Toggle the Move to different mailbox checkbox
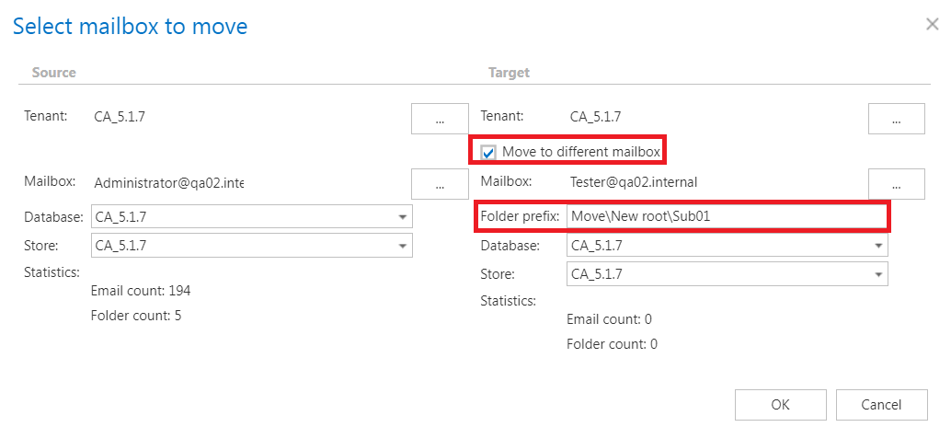 pos(488,152)
